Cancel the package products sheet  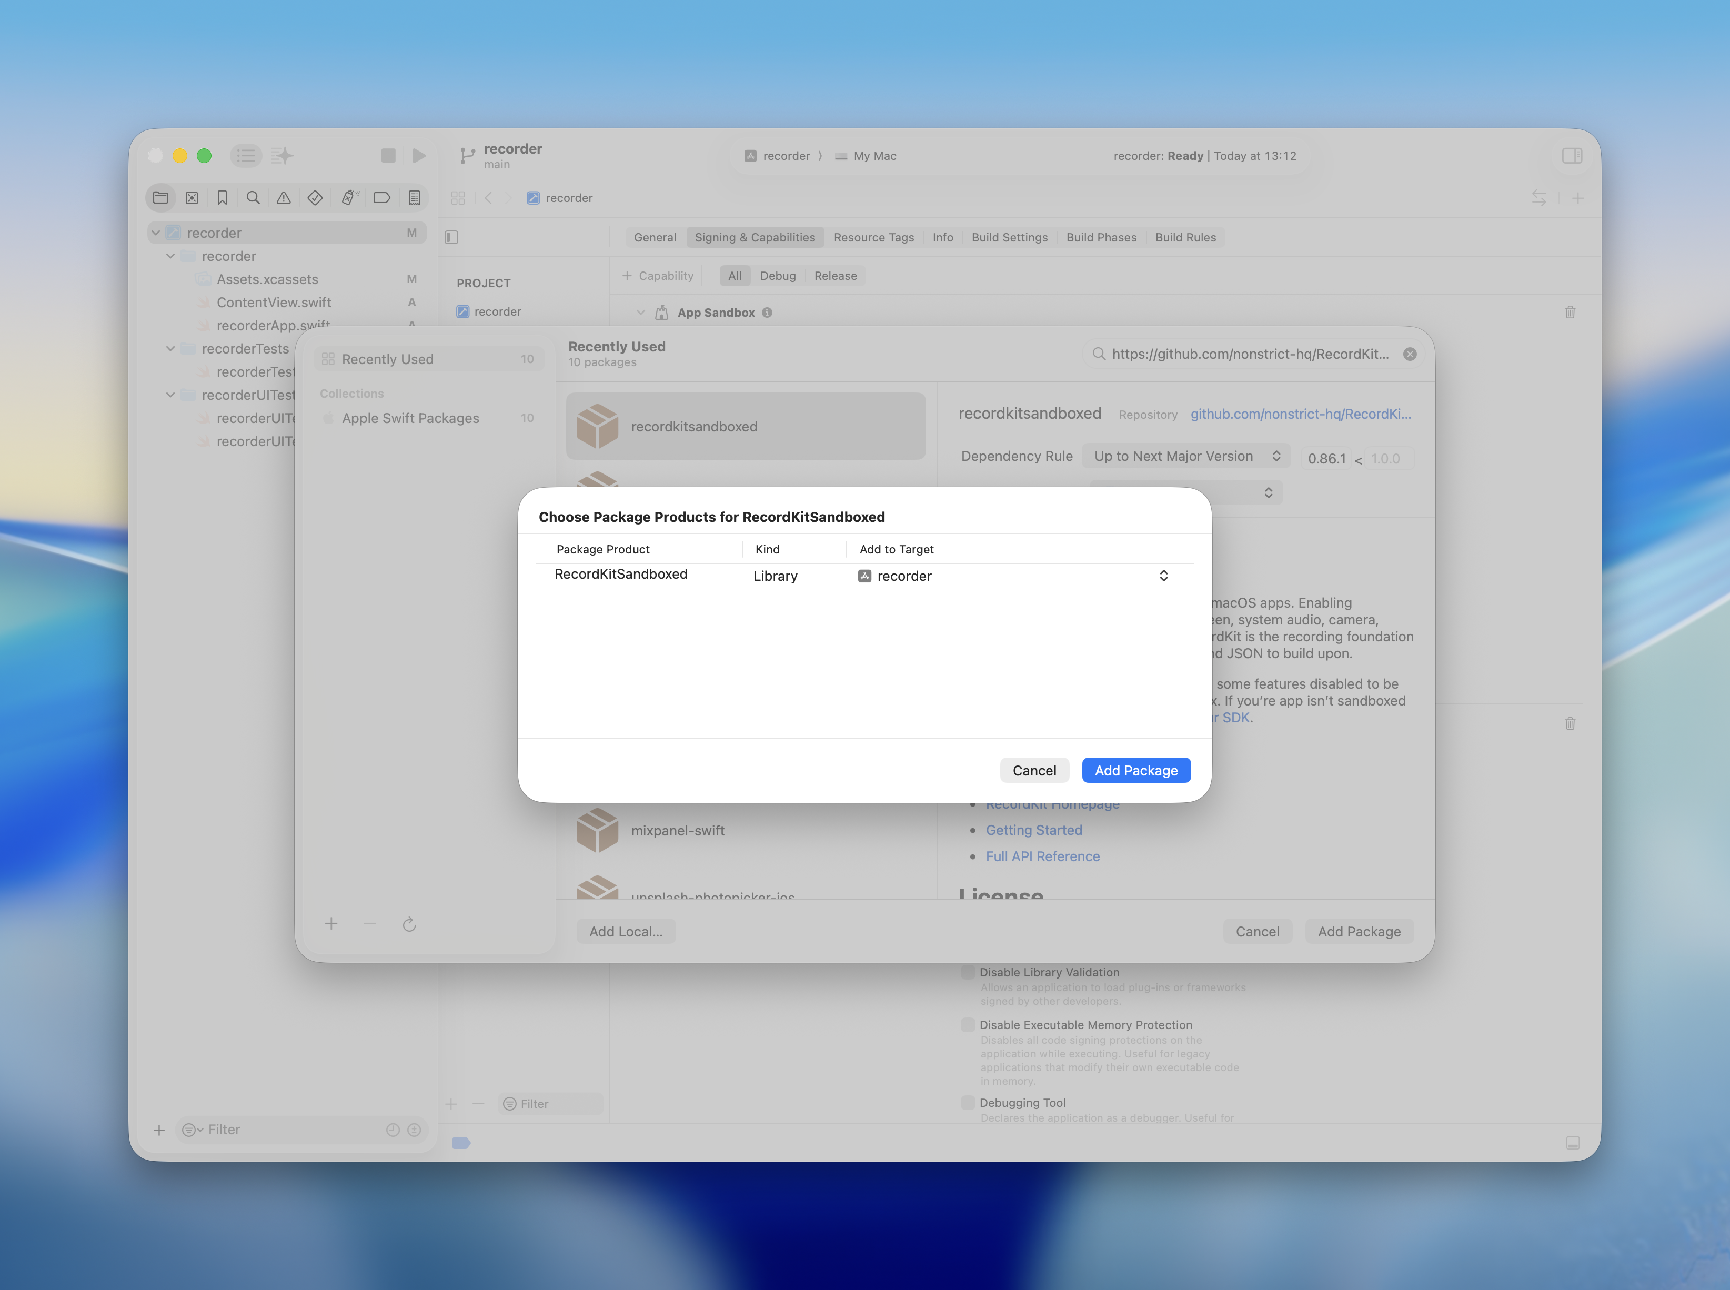click(1034, 771)
